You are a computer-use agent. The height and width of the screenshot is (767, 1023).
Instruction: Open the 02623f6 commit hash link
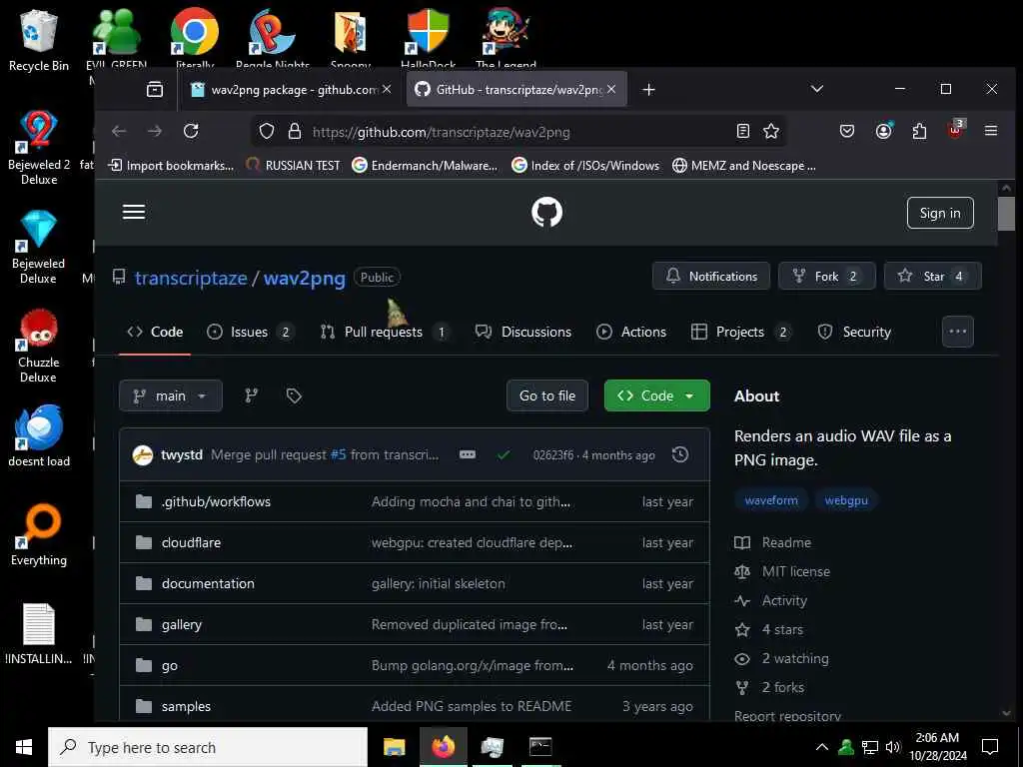coord(553,455)
